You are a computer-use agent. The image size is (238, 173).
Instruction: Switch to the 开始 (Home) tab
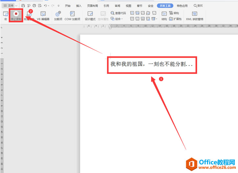tap(67, 6)
